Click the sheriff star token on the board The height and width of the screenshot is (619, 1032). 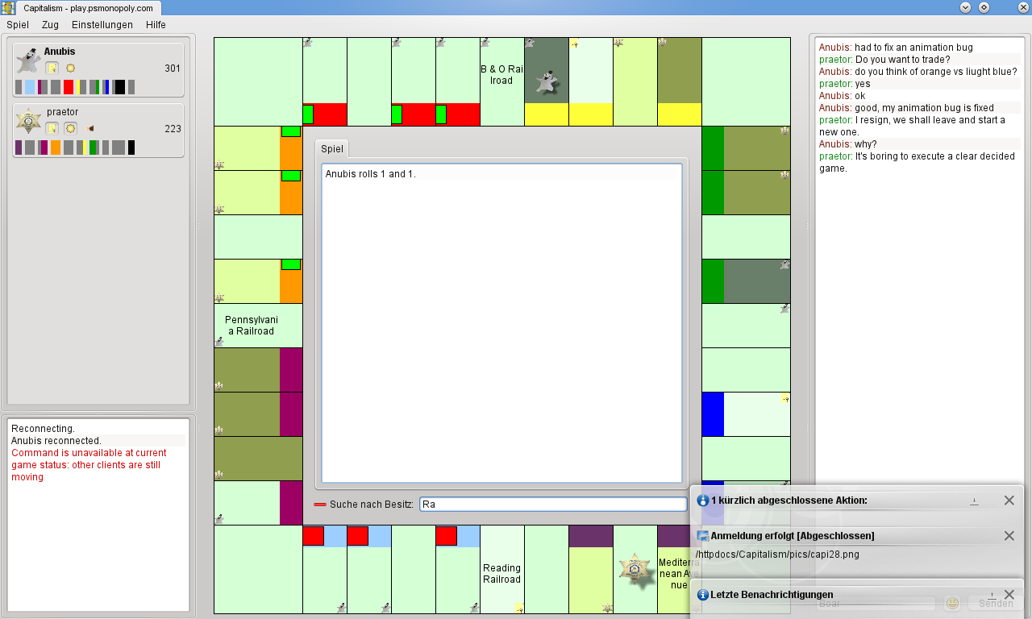(635, 570)
